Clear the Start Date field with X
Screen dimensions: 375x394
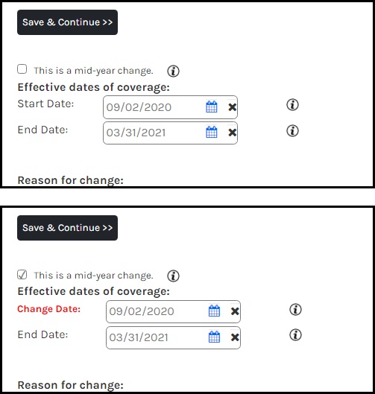point(232,107)
